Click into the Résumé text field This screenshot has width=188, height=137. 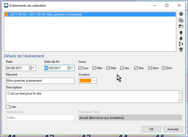click(x=40, y=81)
